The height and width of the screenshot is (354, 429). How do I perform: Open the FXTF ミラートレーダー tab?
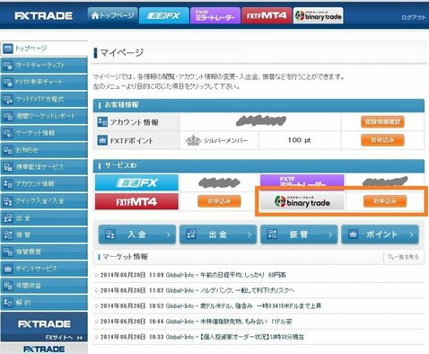[x=215, y=15]
